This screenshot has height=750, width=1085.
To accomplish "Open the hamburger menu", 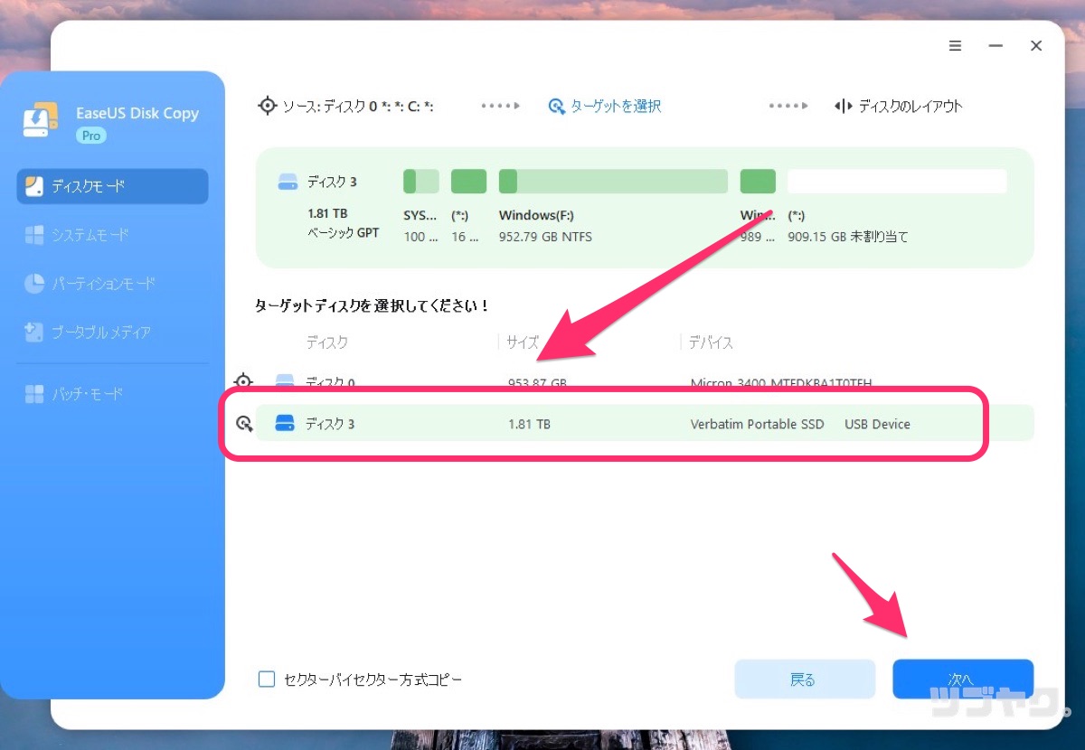I will coord(955,46).
